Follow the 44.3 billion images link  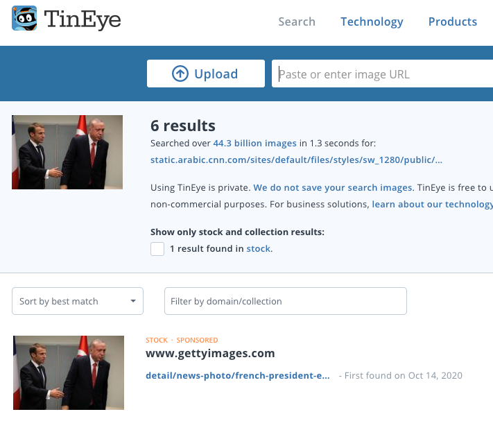(x=255, y=143)
